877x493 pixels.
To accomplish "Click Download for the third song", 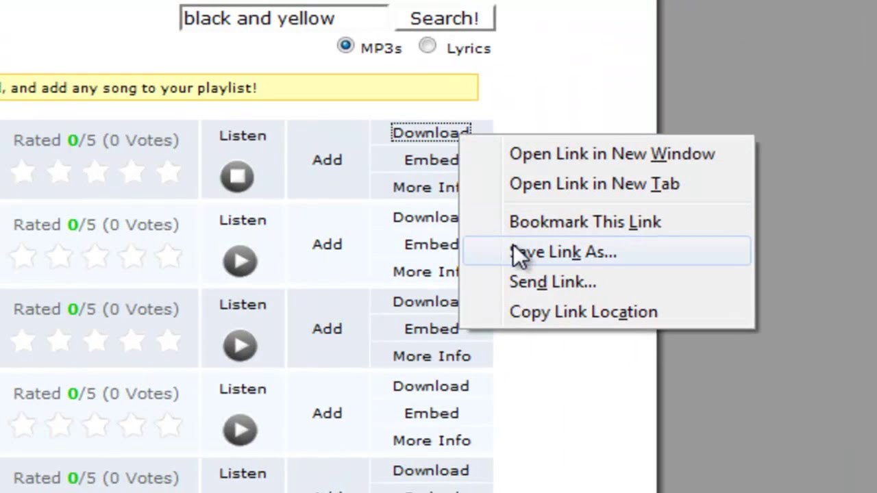I will (x=425, y=301).
